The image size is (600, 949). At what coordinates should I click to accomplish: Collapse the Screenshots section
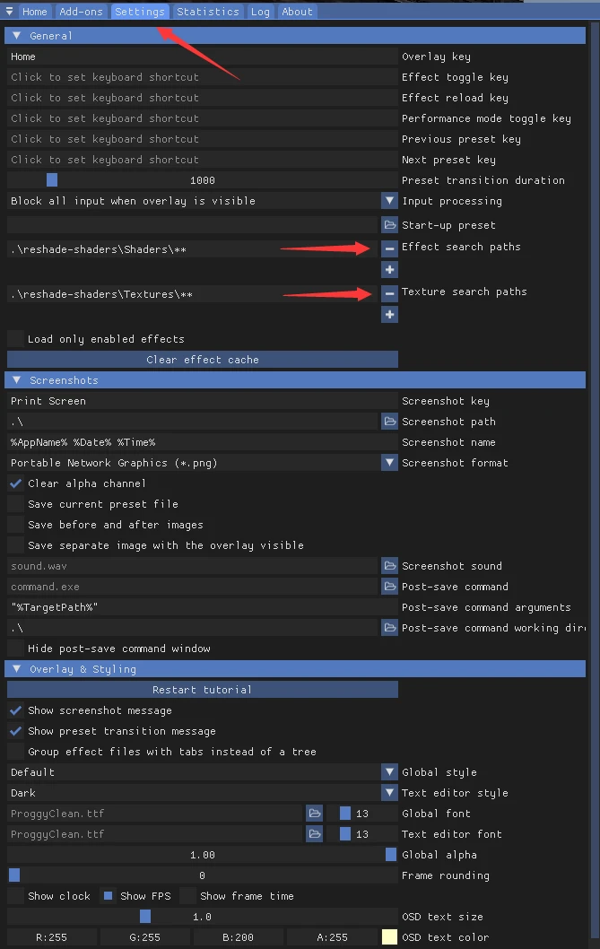tap(16, 380)
